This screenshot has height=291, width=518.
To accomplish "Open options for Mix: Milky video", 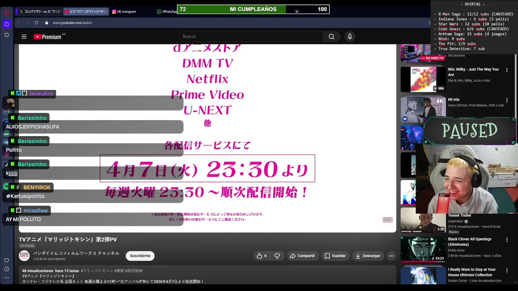I will pos(507,70).
